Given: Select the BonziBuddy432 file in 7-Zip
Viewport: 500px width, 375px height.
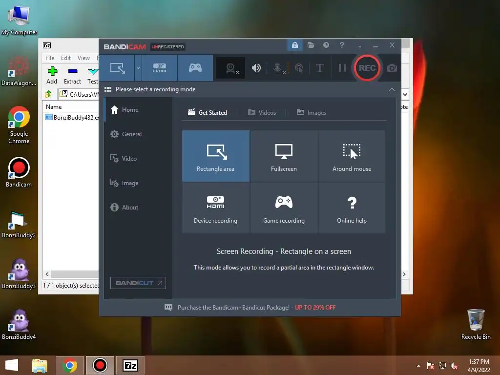Looking at the screenshot, I should click(x=72, y=117).
